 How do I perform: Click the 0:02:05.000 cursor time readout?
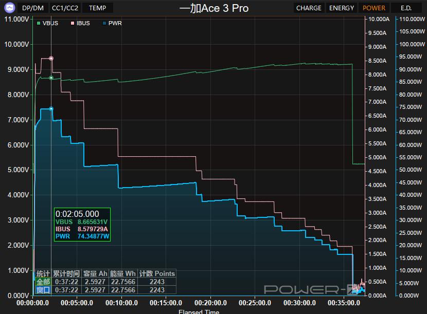[77, 214]
